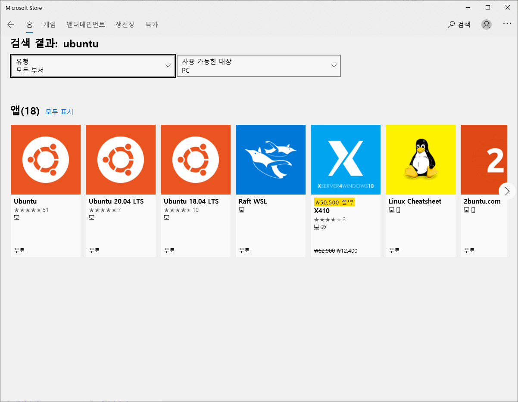518x402 pixels.
Task: Click the mobile device icon under 2buntu.com
Action: click(x=473, y=210)
